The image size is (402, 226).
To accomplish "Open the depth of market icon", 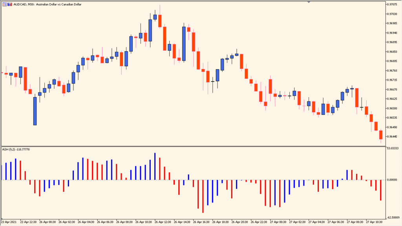I will (10, 4).
